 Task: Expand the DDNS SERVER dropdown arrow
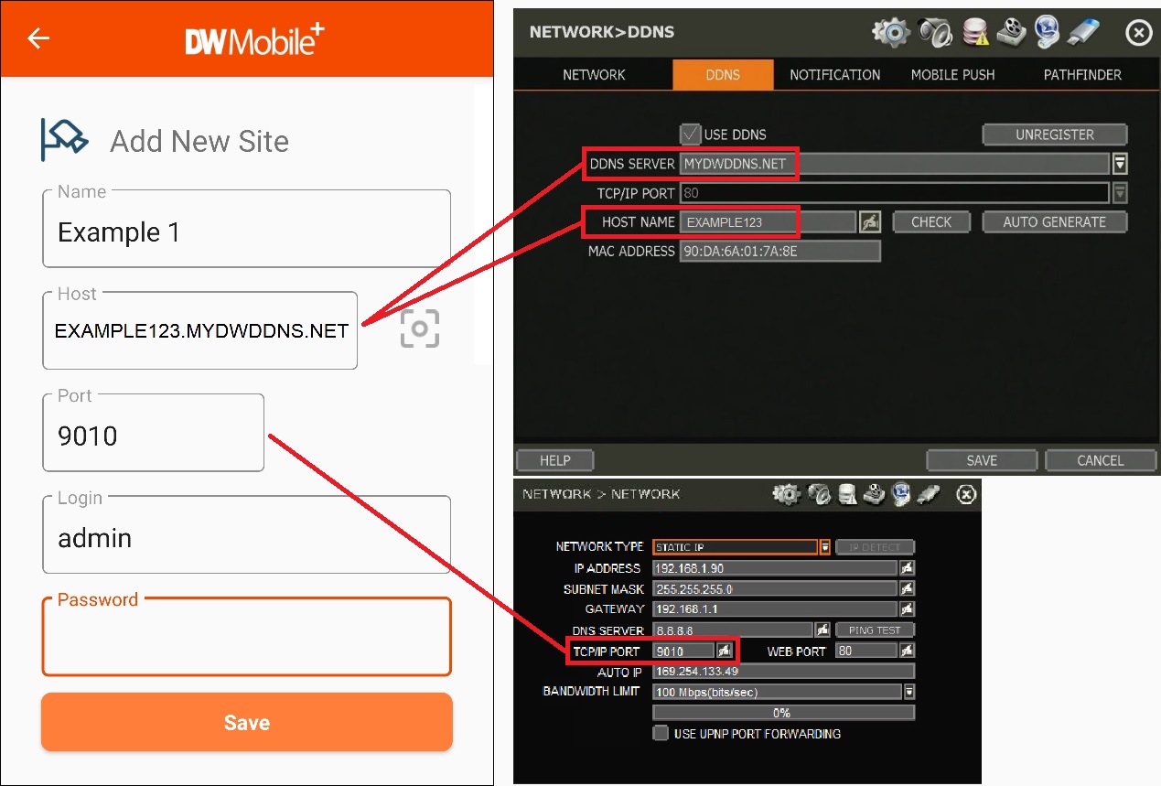pos(1120,164)
